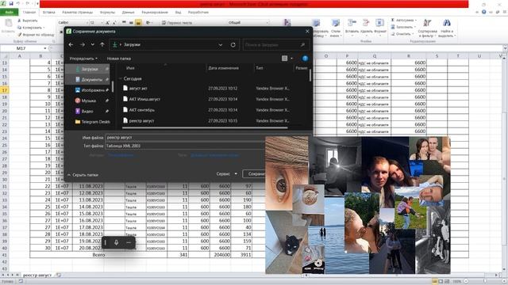
Task: Expand the address bar path dropdown
Action: click(x=221, y=45)
